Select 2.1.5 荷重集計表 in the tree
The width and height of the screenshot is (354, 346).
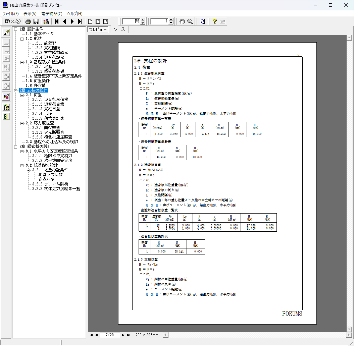pos(48,118)
